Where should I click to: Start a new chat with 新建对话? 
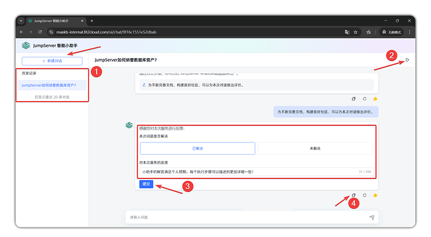tap(52, 61)
